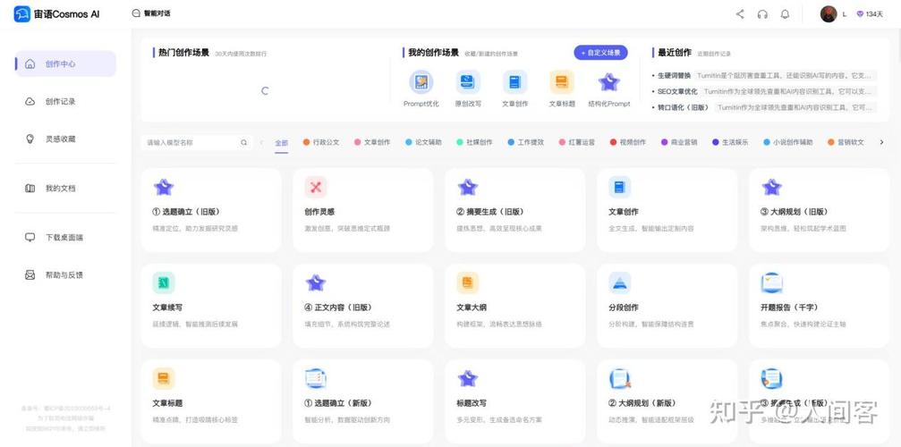Image resolution: width=901 pixels, height=447 pixels.
Task: Open customer support headset icon
Action: click(x=762, y=14)
